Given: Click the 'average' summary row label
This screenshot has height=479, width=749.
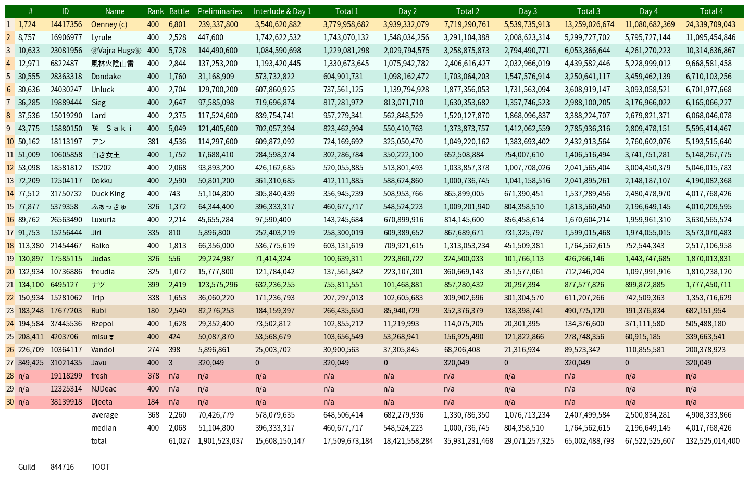Looking at the screenshot, I should coord(105,415).
